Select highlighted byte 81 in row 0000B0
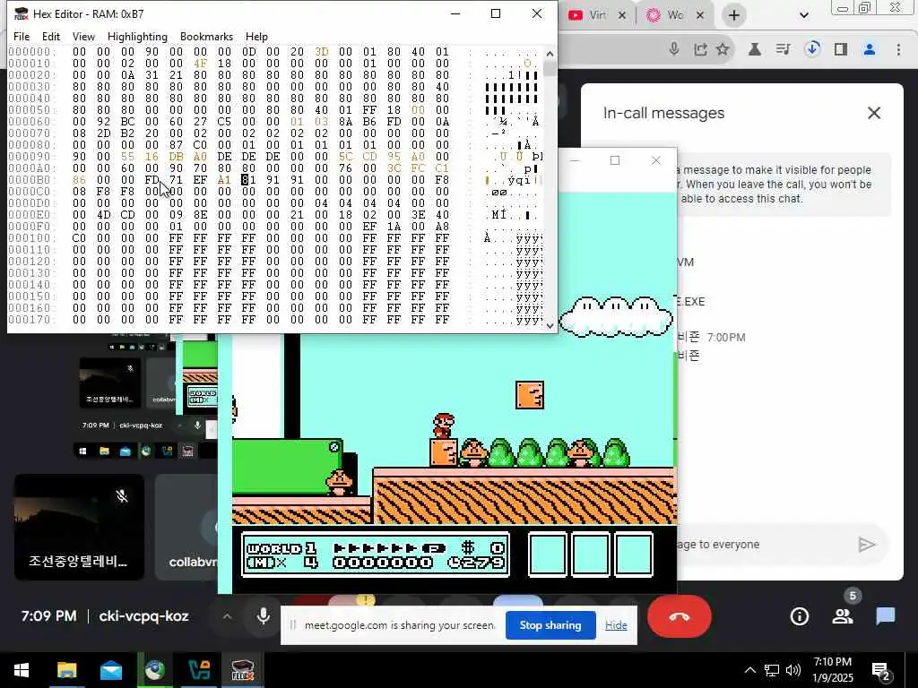Viewport: 918px width, 688px height. (x=248, y=179)
